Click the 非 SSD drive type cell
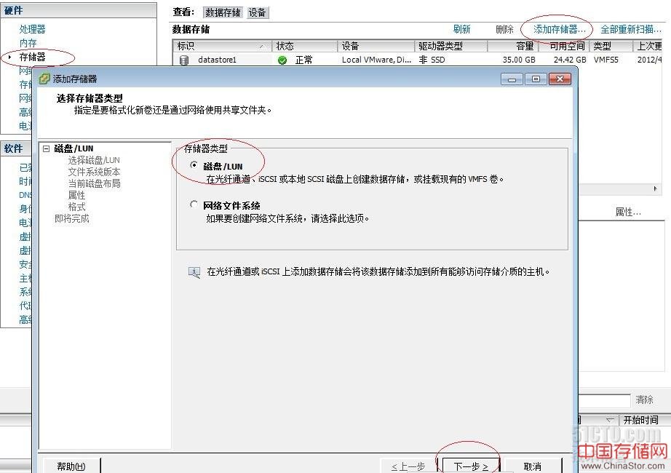 (x=432, y=60)
